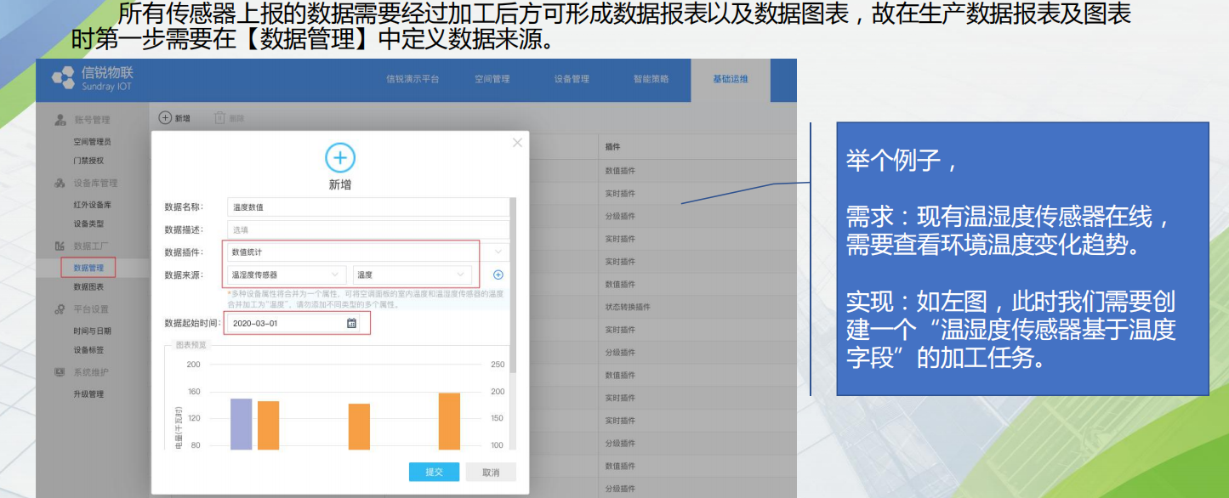Click the dialog's vertical scrollbar

[512, 285]
